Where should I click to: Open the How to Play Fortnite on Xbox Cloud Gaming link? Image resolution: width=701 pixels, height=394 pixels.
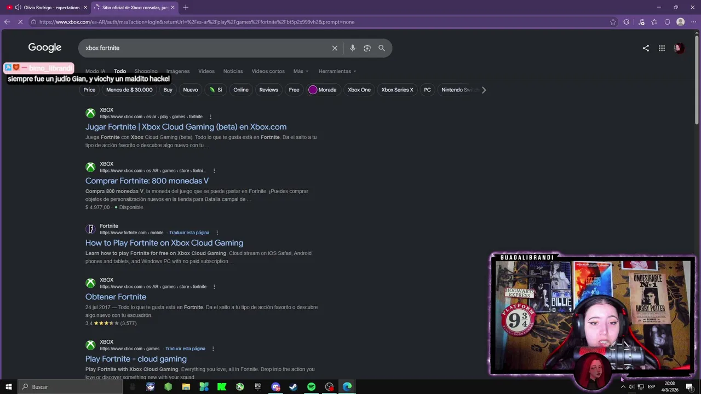click(x=164, y=243)
